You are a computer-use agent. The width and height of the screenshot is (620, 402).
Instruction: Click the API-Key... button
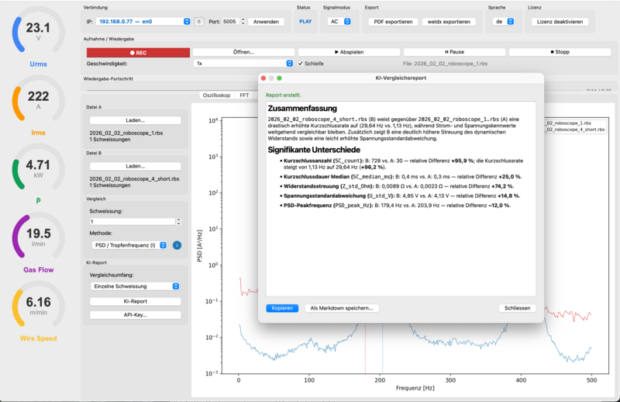point(135,315)
